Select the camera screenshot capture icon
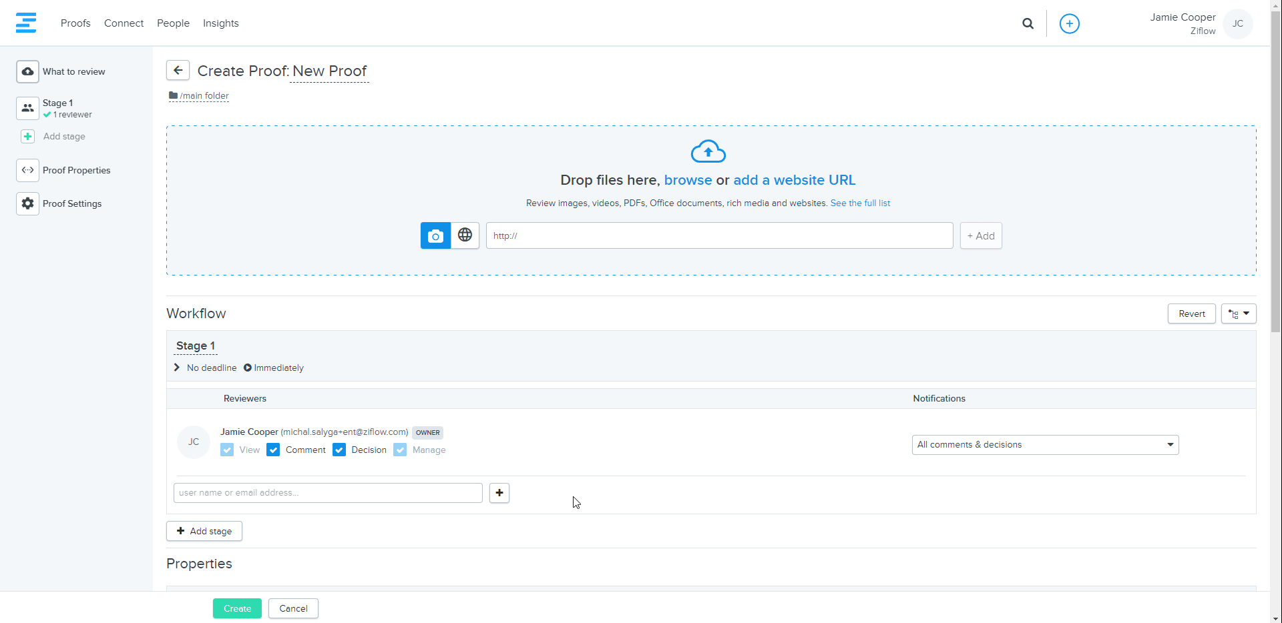 click(435, 235)
